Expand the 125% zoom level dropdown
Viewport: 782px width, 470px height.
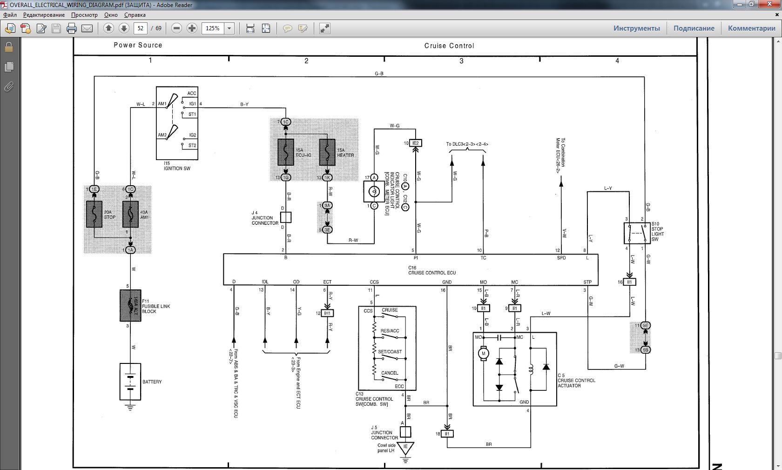pos(229,28)
